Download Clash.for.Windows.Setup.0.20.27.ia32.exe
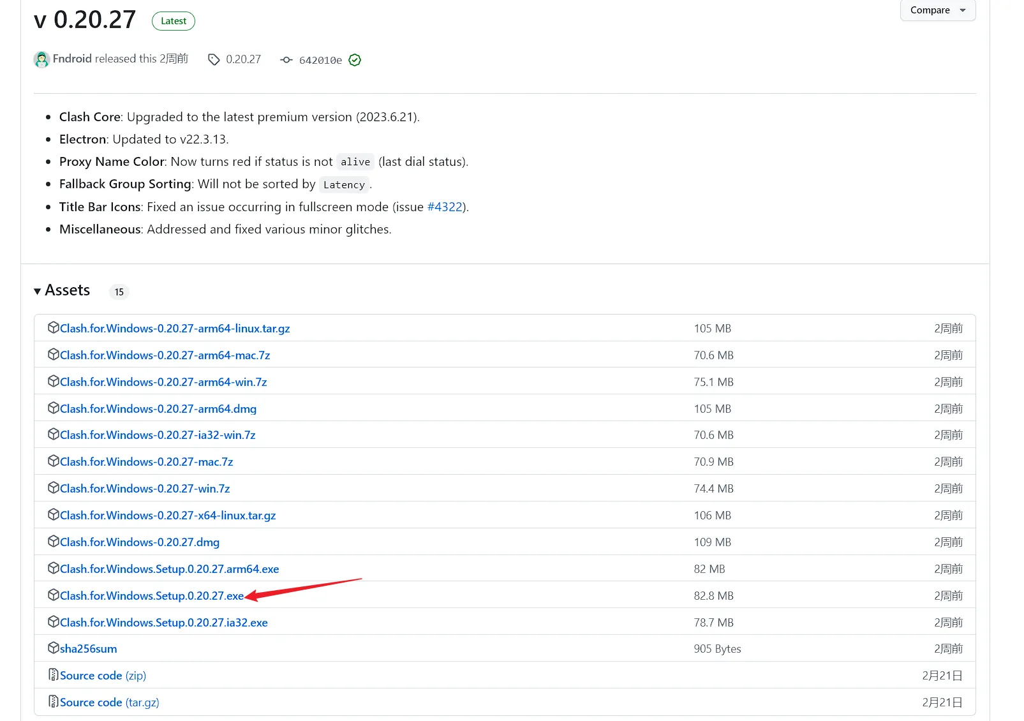 (x=163, y=623)
